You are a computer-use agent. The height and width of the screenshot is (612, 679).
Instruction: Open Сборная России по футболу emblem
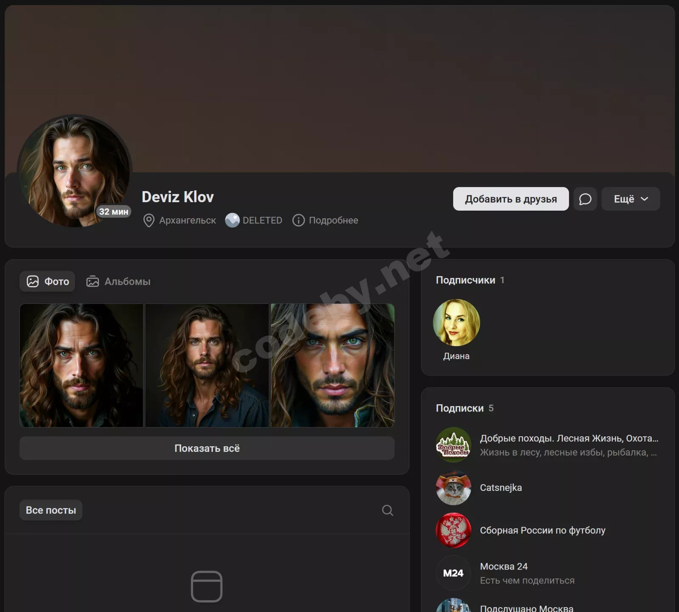454,530
